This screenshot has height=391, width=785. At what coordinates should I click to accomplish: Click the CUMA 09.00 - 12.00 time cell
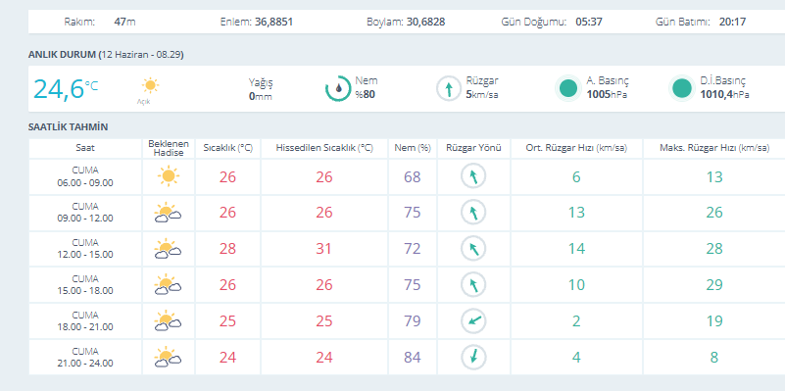(x=85, y=213)
